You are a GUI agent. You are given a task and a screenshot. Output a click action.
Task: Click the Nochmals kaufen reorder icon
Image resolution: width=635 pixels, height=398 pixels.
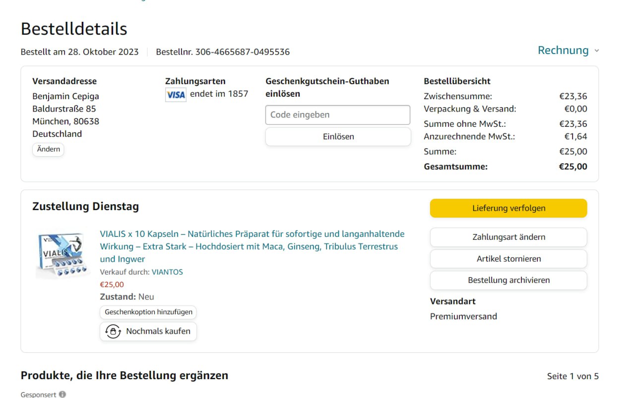click(x=113, y=332)
